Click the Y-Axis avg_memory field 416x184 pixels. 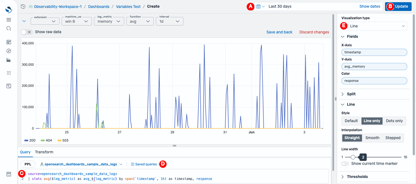tap(374, 66)
